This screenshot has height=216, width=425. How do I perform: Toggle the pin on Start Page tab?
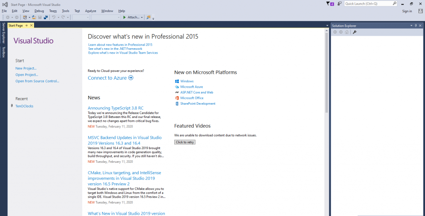27,25
